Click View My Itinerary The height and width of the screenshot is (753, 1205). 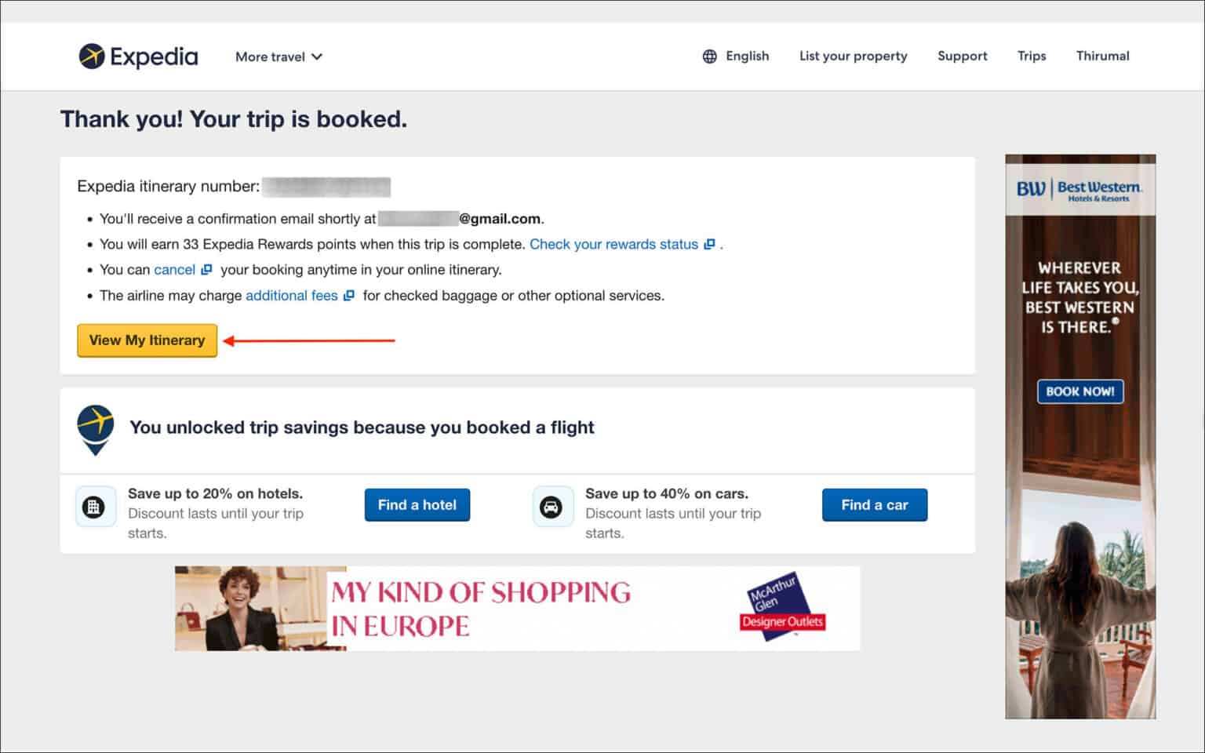pyautogui.click(x=146, y=340)
